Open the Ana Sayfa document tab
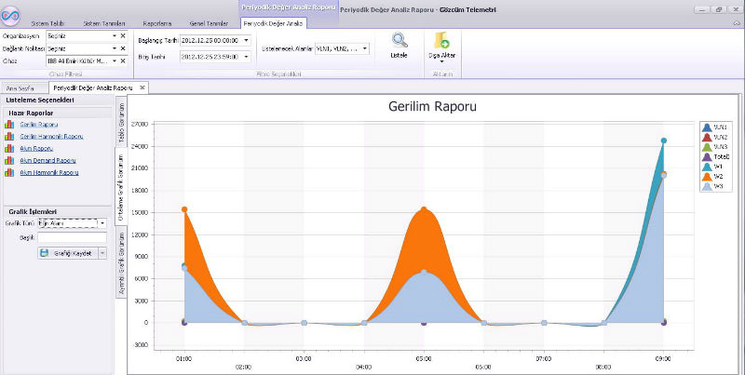This screenshot has height=375, width=745. (20, 87)
